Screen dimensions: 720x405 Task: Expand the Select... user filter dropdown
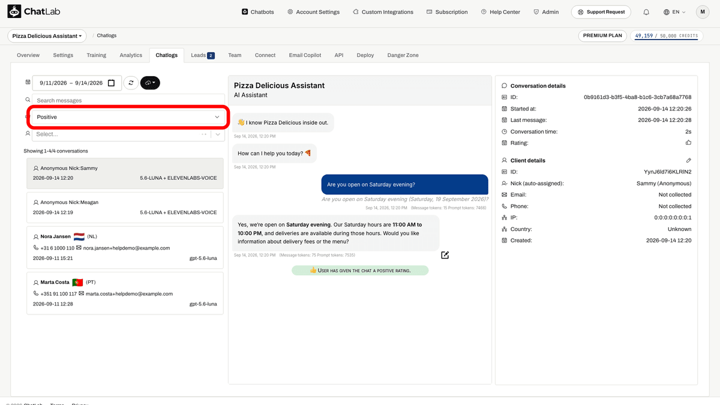(x=128, y=134)
